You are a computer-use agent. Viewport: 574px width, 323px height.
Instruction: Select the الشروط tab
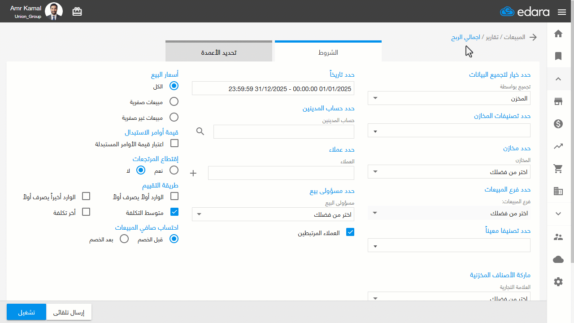328,52
